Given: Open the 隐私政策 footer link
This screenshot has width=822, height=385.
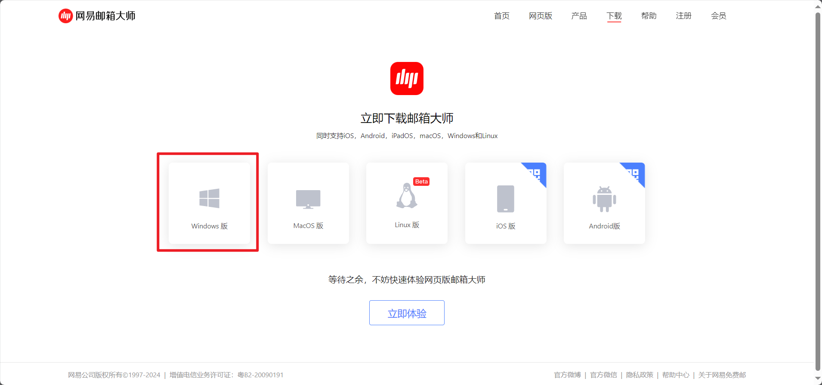Looking at the screenshot, I should [640, 375].
